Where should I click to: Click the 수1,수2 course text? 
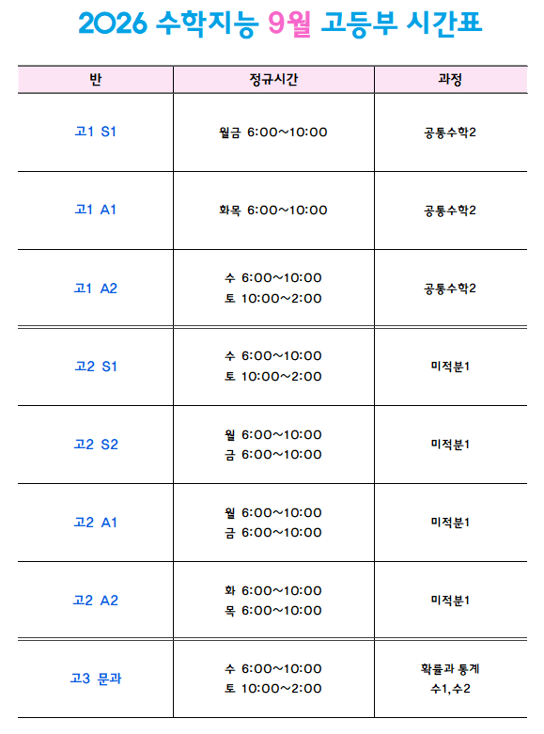(x=450, y=689)
